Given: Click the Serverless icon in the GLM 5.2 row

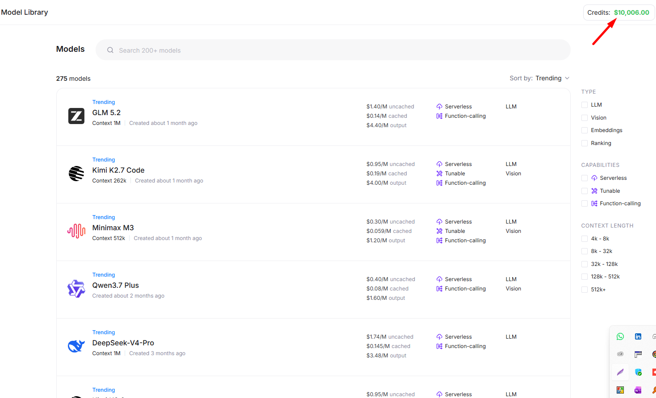Looking at the screenshot, I should tap(439, 107).
